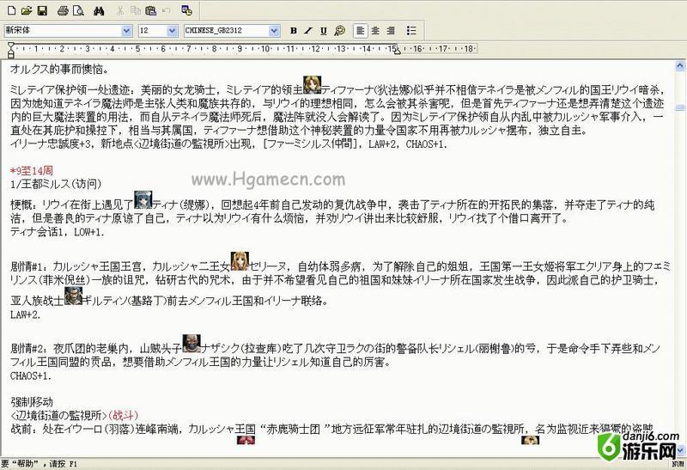Click the New document icon
Viewport: 687px width, 470px height.
point(10,11)
